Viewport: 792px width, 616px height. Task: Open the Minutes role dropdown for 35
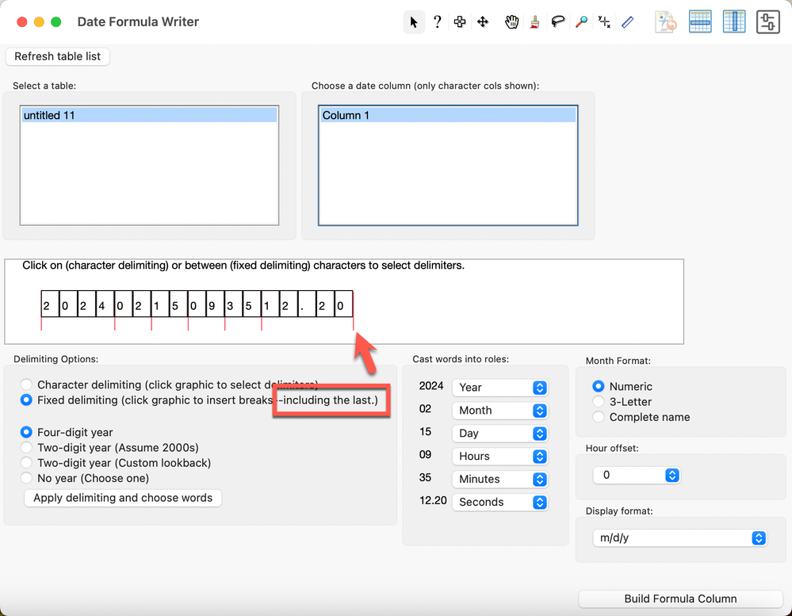tap(499, 479)
